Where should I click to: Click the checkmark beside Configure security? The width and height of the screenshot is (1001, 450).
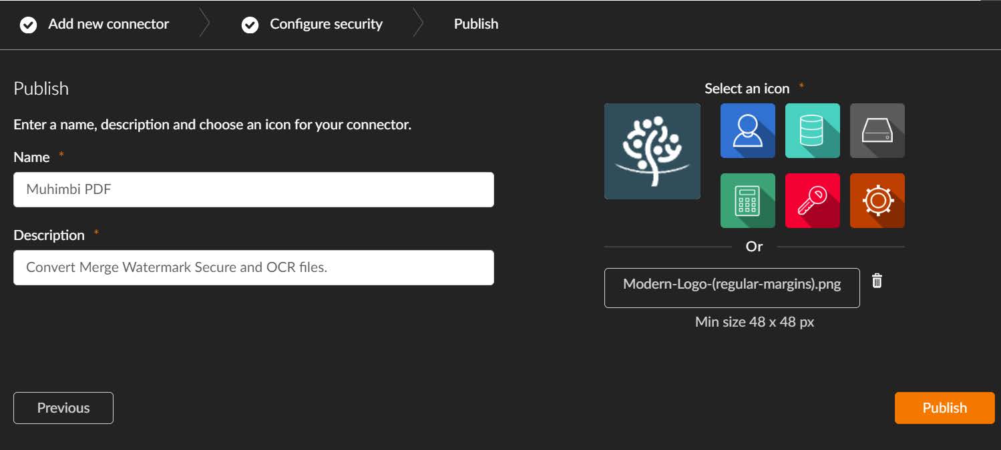click(250, 25)
